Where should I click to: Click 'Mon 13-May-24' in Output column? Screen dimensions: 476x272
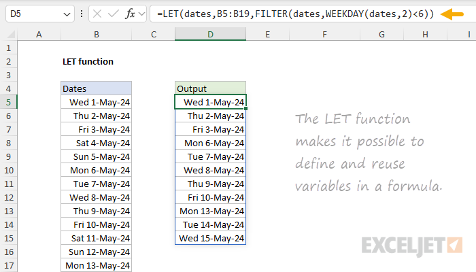click(210, 211)
